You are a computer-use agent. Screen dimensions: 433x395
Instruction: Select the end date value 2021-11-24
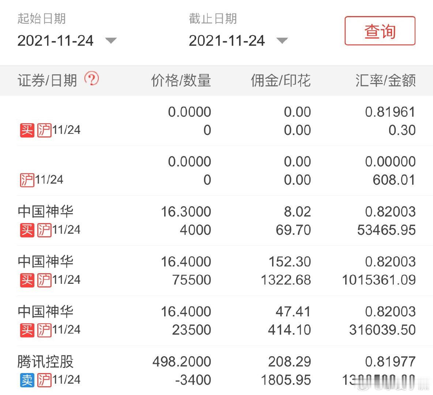pos(227,41)
